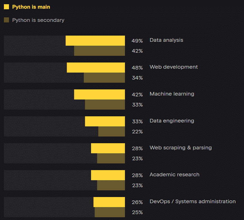This screenshot has width=244, height=220.
Task: Select the "Machine learning" category label
Action: click(x=172, y=94)
